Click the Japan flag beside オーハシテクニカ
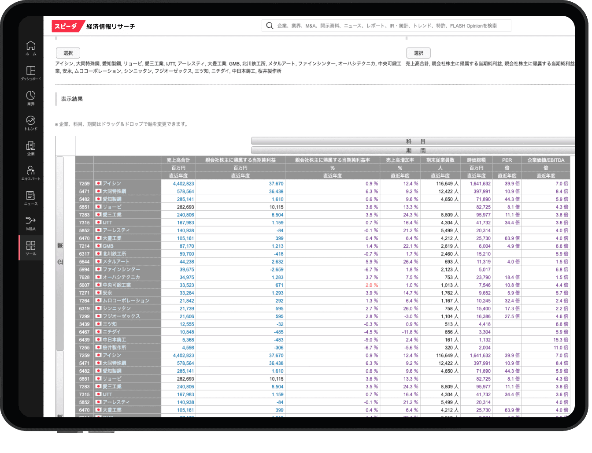The width and height of the screenshot is (592, 453). coord(99,277)
